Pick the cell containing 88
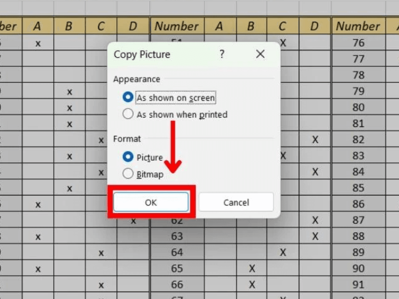 click(x=358, y=236)
